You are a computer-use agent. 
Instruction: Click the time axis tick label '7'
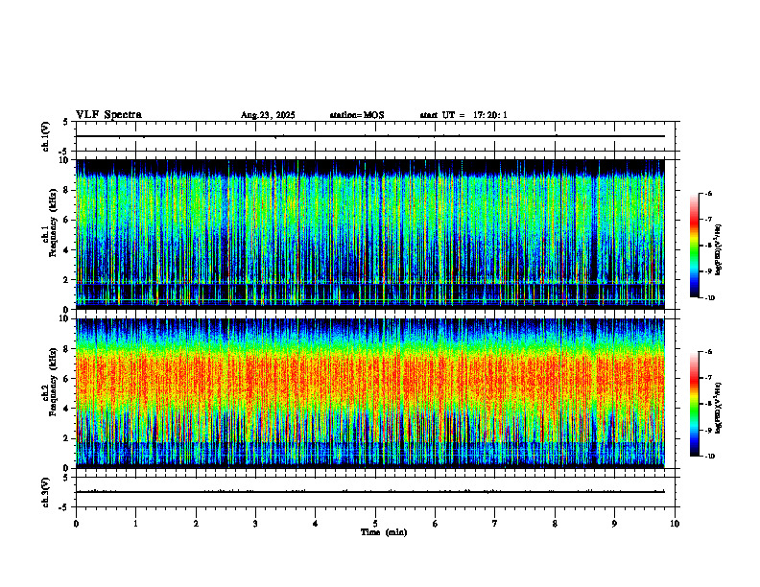coord(495,524)
